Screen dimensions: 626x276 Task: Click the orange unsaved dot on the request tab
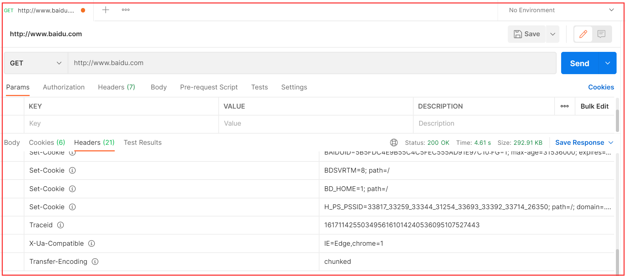83,10
